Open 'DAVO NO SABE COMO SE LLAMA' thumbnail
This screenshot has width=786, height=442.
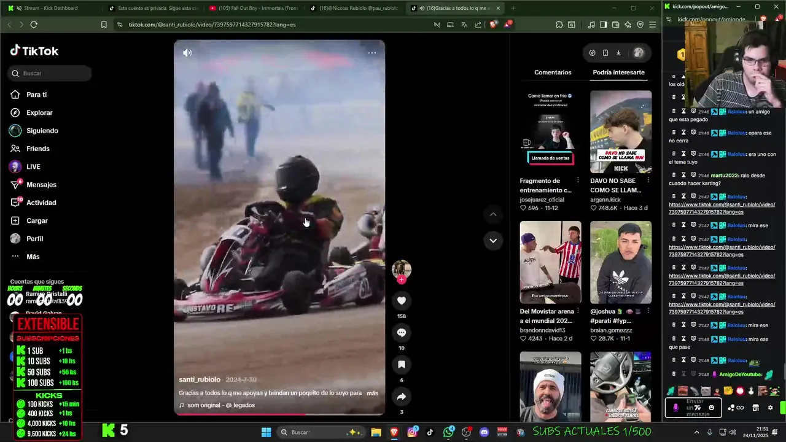[621, 132]
